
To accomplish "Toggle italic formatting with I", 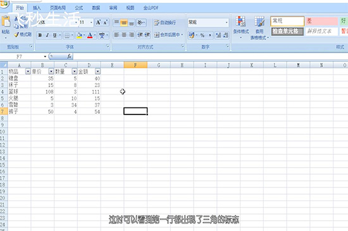I will pyautogui.click(x=47, y=35).
